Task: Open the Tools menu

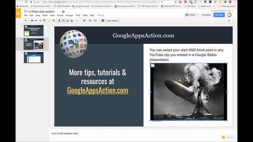Action: (78, 15)
